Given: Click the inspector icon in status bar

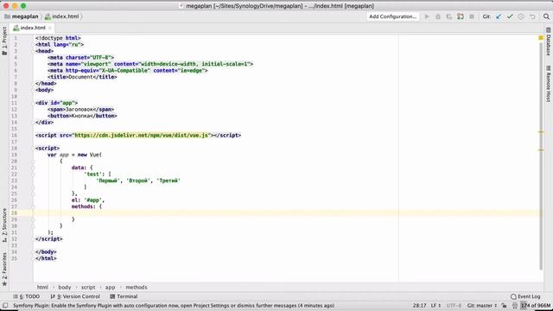Looking at the screenshot, I should click(515, 305).
